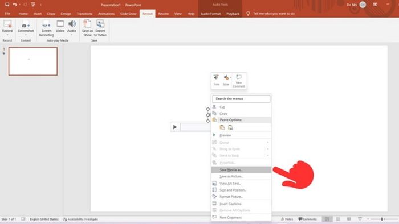
Task: Click the Undo icon in title bar
Action: 15,5
